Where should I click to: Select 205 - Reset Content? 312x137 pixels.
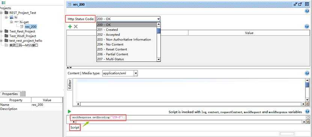[x=127, y=49]
